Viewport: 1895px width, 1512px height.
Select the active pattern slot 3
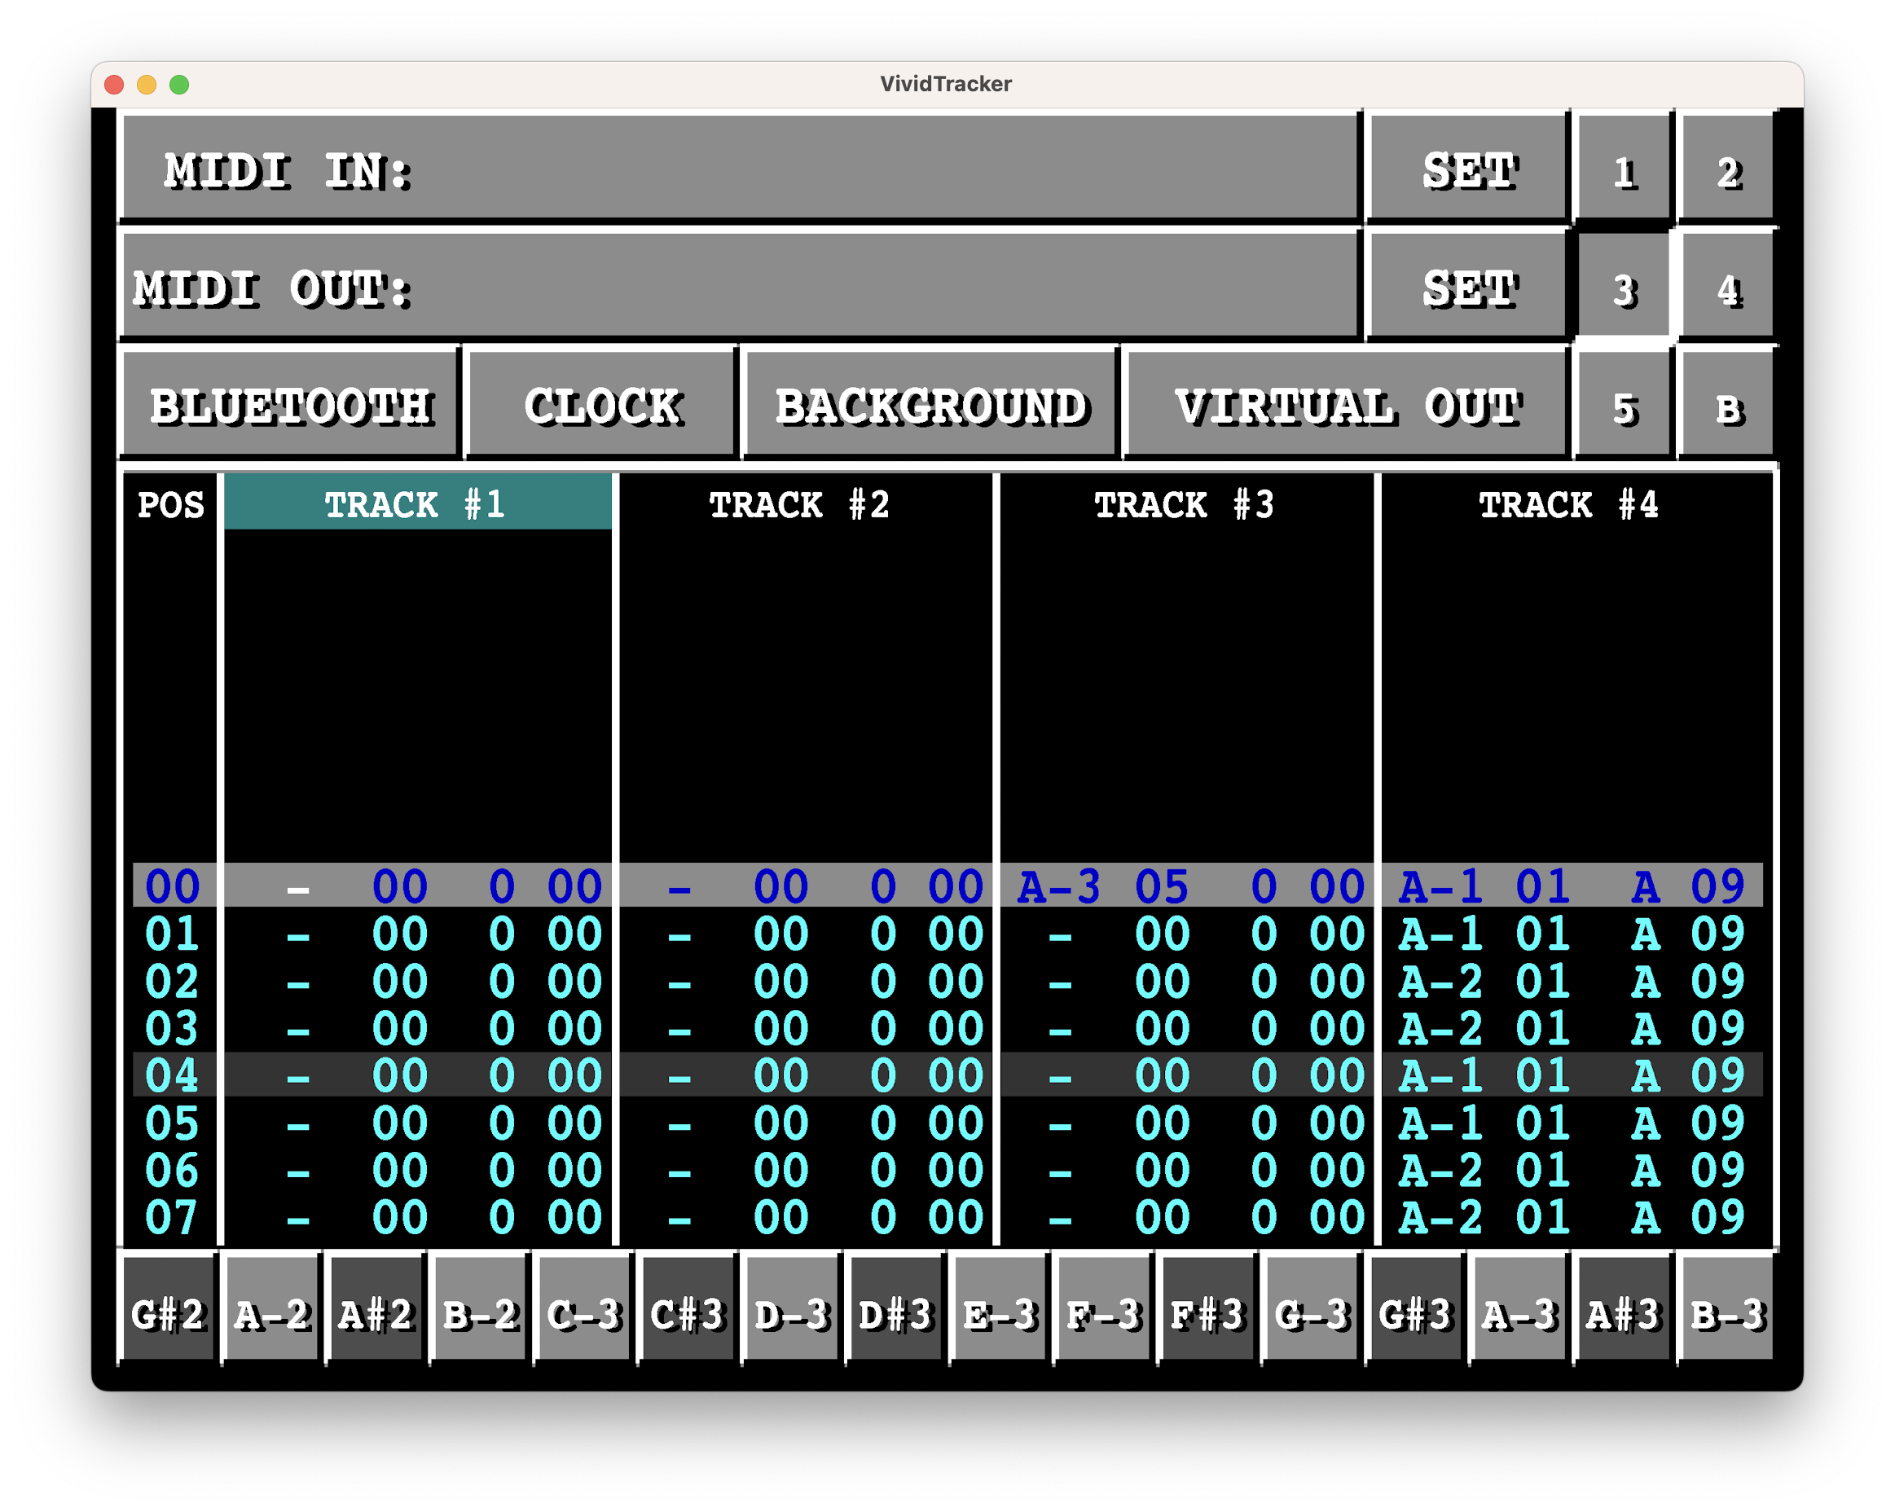click(x=1624, y=288)
